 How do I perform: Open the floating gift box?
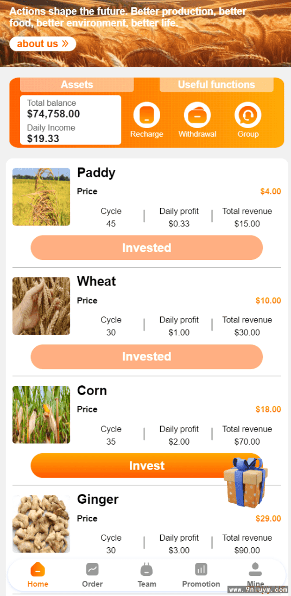[x=245, y=482]
